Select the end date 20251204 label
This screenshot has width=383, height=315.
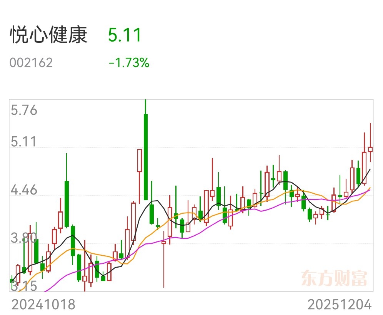pyautogui.click(x=340, y=305)
